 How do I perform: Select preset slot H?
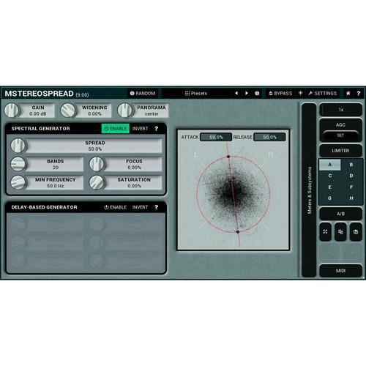351,198
